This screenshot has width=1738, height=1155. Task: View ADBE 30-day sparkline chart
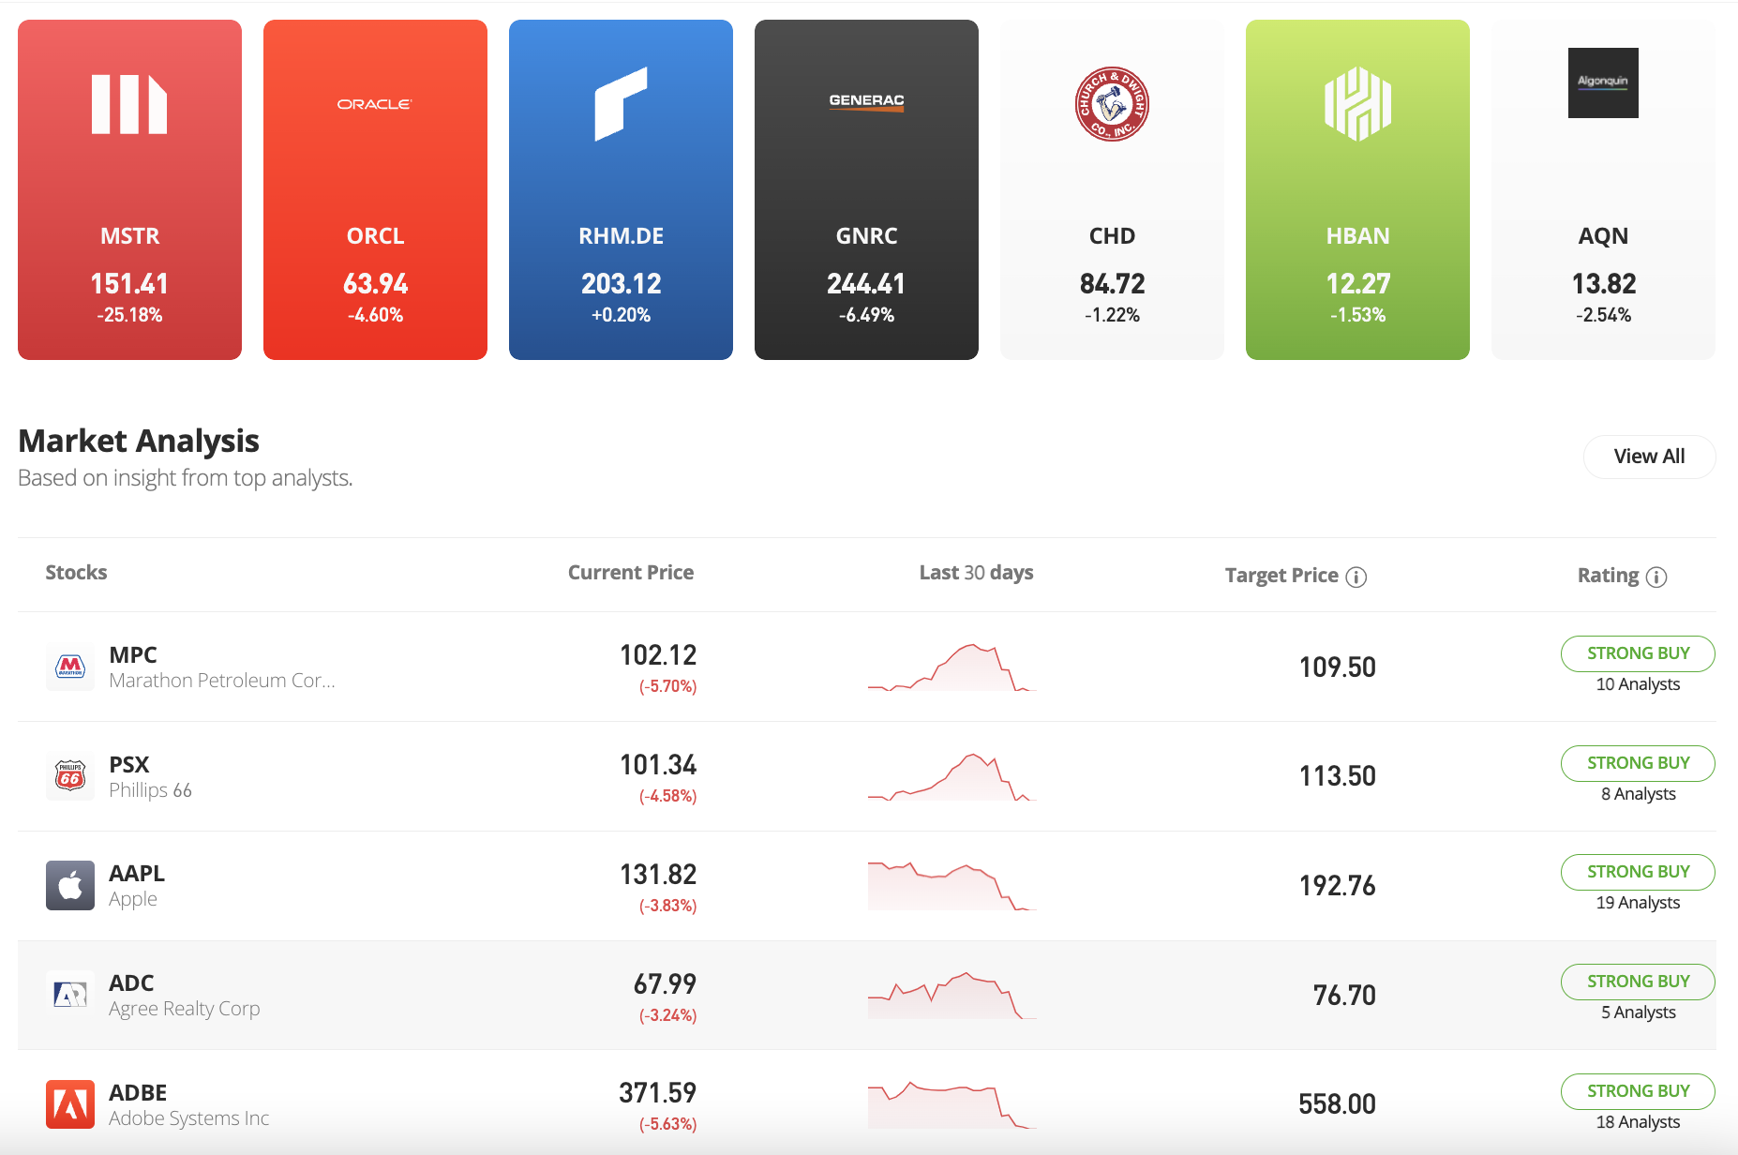[951, 1105]
